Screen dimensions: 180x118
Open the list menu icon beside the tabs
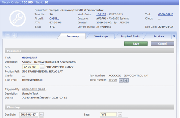click(8, 35)
